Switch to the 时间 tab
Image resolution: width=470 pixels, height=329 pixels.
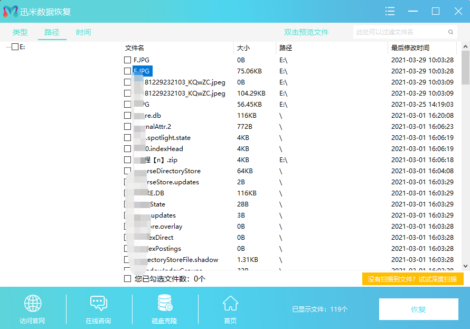[83, 32]
